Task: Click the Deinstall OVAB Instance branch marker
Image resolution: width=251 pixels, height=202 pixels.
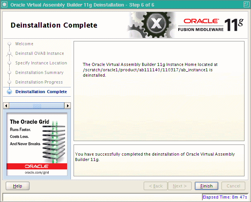Action: click(x=10, y=54)
